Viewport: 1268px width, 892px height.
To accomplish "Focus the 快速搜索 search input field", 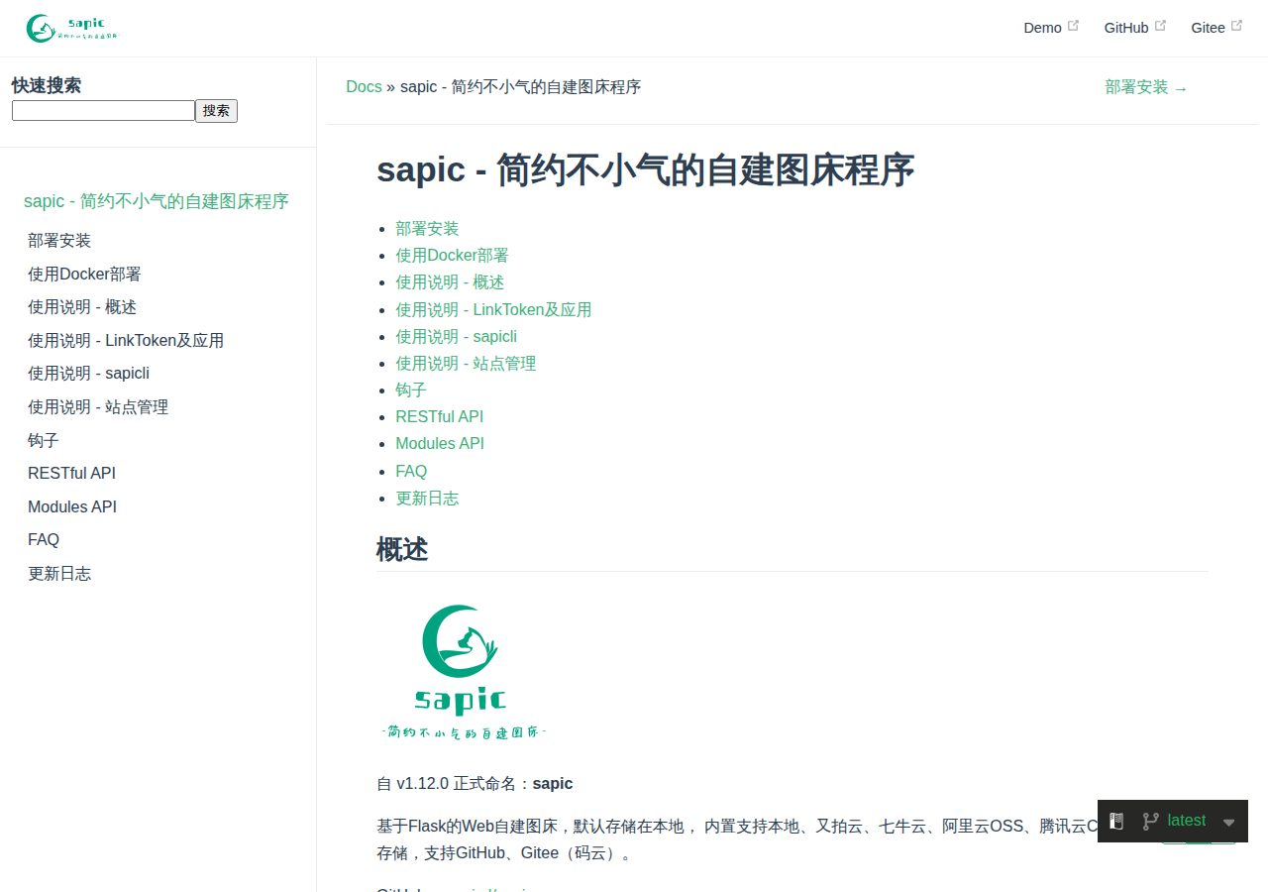I will click(x=103, y=111).
